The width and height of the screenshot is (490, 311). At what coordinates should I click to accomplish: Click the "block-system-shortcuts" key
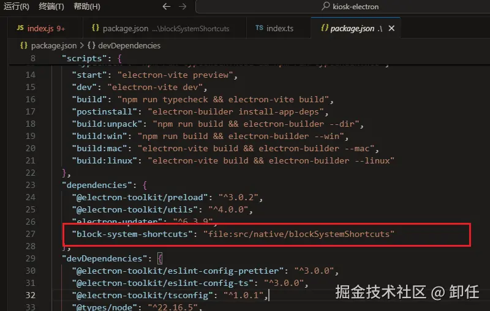click(132, 234)
